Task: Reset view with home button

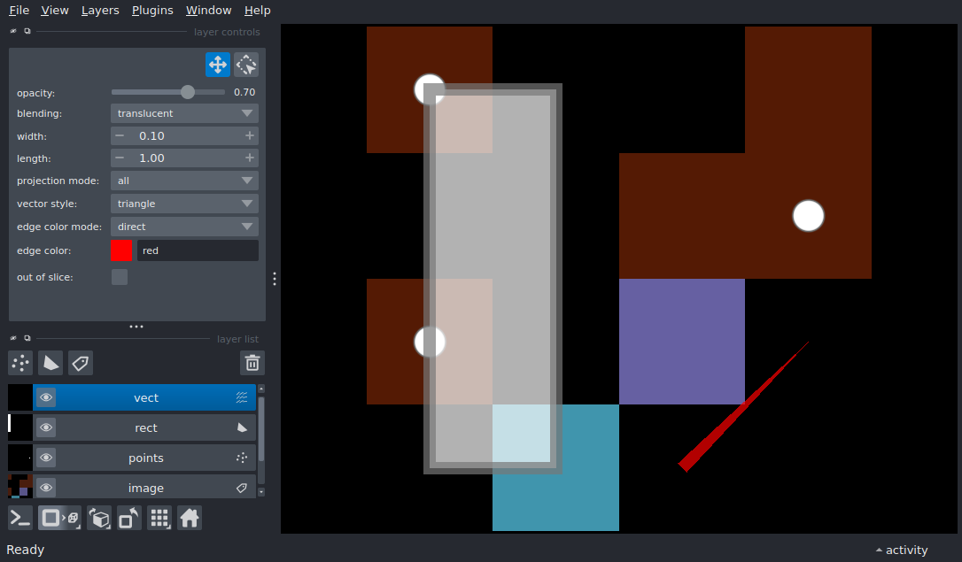Action: (190, 518)
